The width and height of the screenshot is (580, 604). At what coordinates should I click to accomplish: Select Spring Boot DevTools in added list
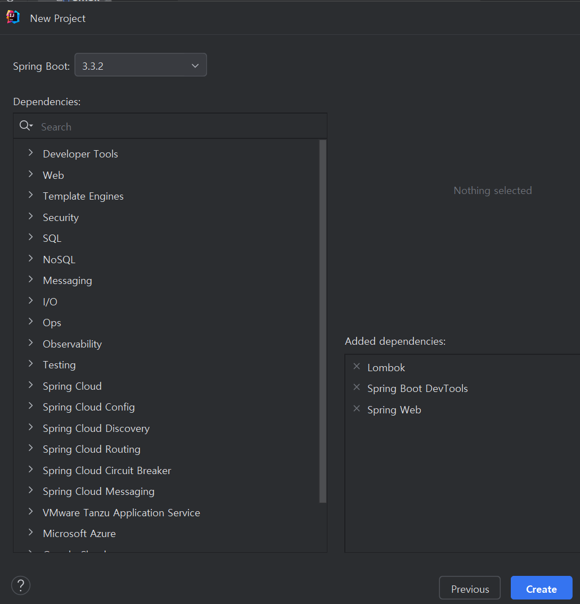pyautogui.click(x=417, y=388)
